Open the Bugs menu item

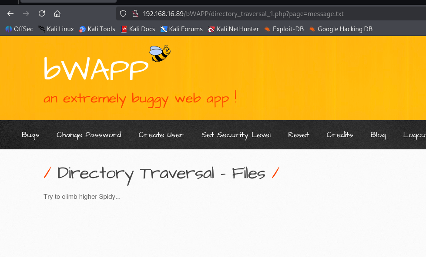(x=30, y=135)
